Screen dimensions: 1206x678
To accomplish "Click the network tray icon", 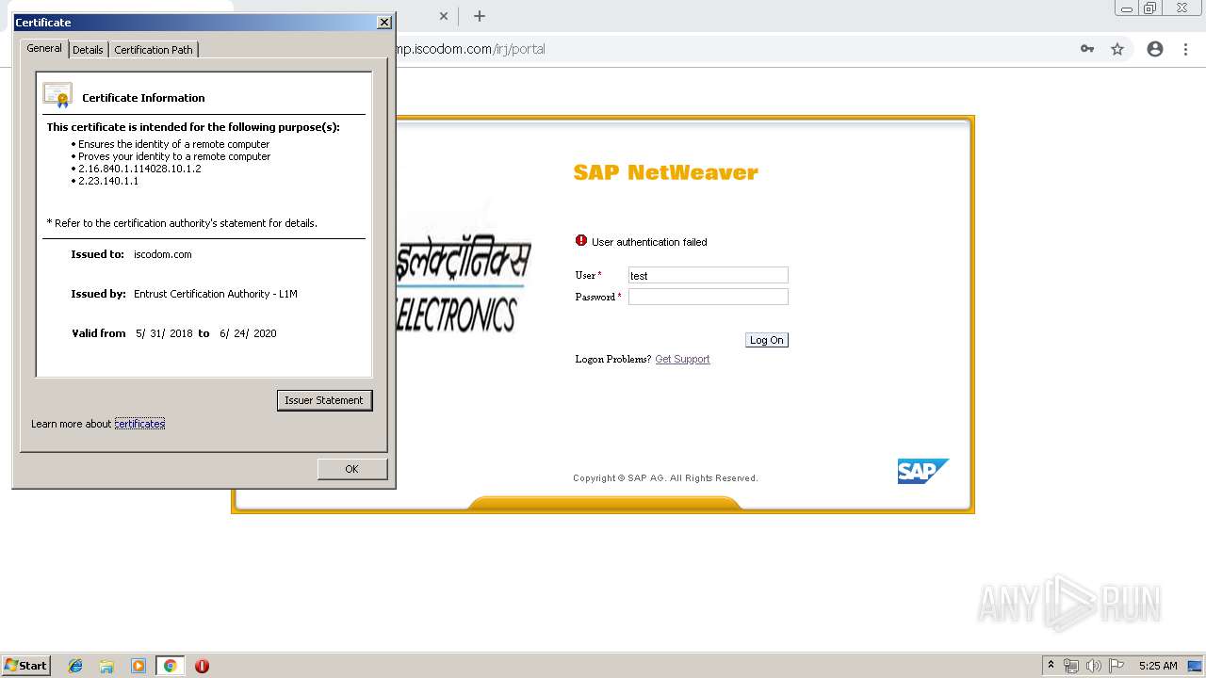I will click(1071, 666).
